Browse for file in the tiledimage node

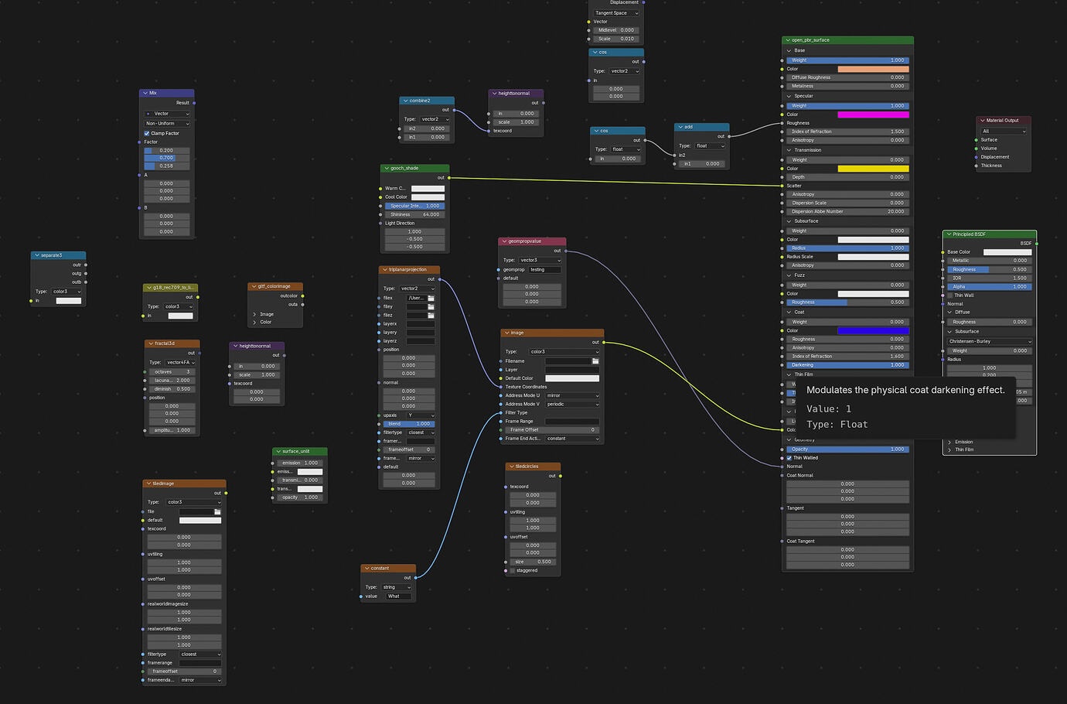[217, 511]
